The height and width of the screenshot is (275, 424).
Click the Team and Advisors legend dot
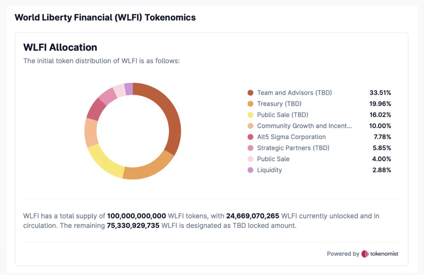click(250, 93)
